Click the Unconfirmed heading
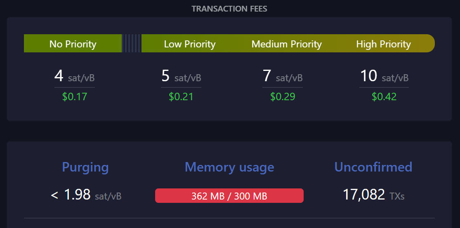This screenshot has height=228, width=460. pos(373,167)
